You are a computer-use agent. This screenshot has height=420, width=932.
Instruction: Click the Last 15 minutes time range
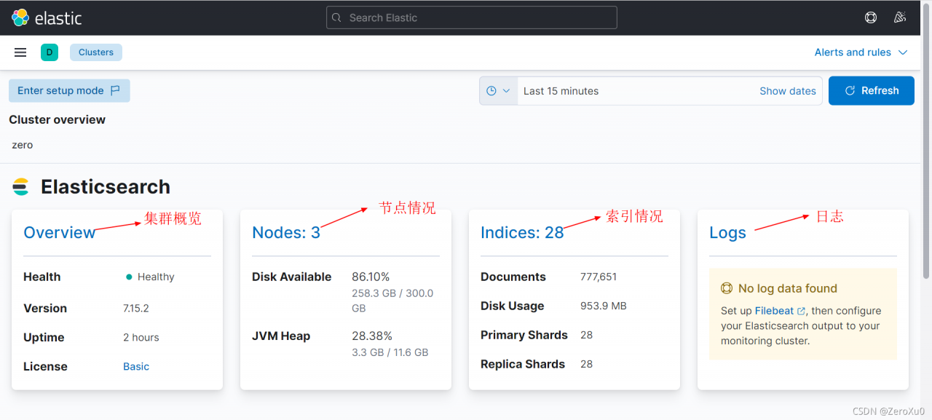(x=561, y=91)
